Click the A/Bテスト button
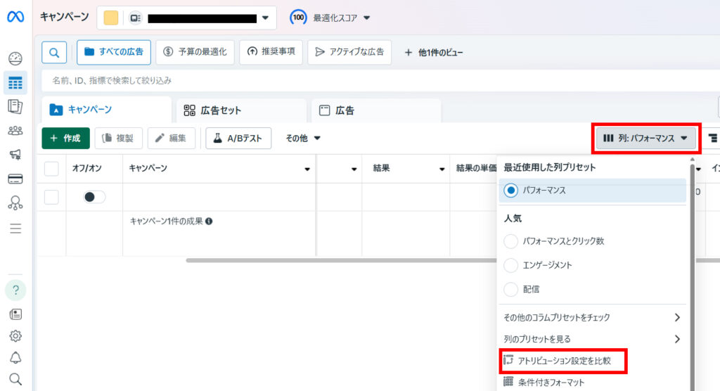This screenshot has height=391, width=720. tap(238, 138)
